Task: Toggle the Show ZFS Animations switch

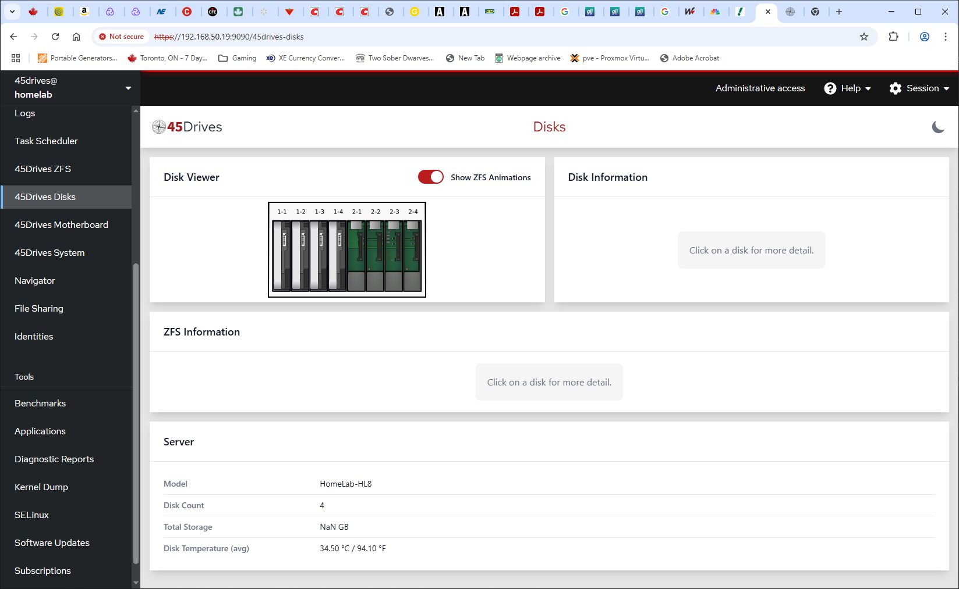Action: pos(430,177)
